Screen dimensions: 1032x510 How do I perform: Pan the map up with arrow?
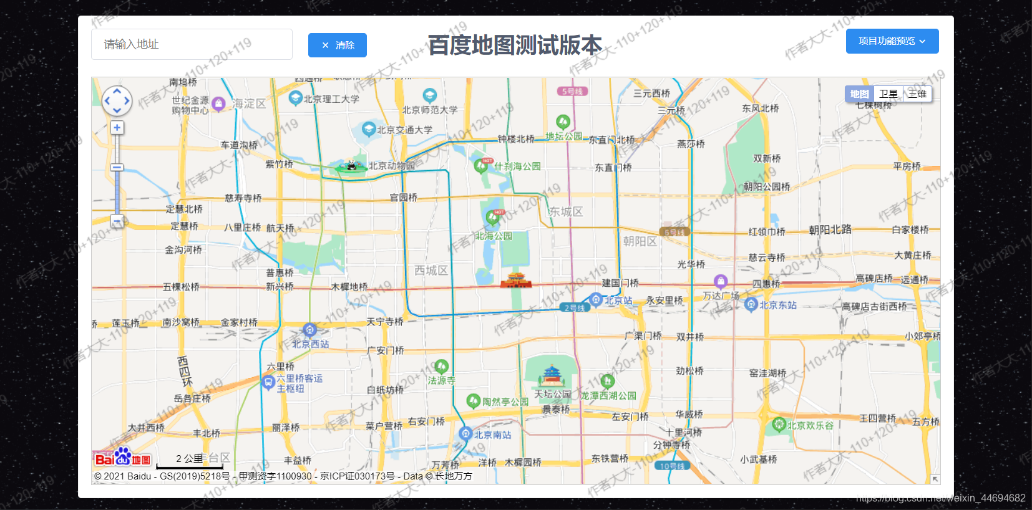117,90
